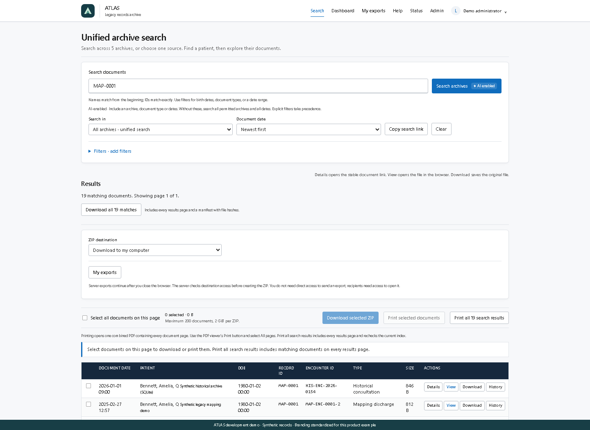
Task: Click the ENCOUNTER ID column header
Action: [x=320, y=368]
